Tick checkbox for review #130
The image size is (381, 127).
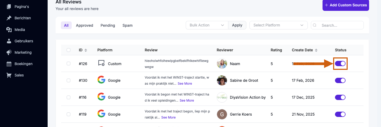pyautogui.click(x=69, y=80)
